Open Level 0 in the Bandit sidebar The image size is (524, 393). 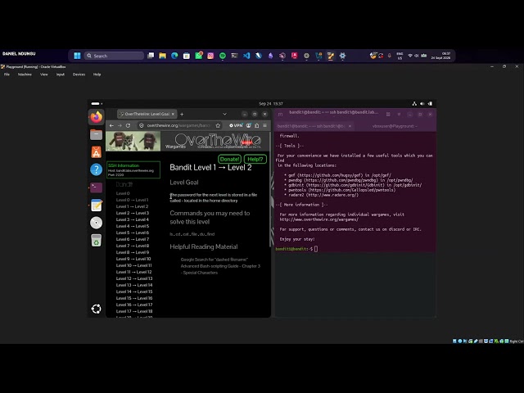(x=123, y=193)
